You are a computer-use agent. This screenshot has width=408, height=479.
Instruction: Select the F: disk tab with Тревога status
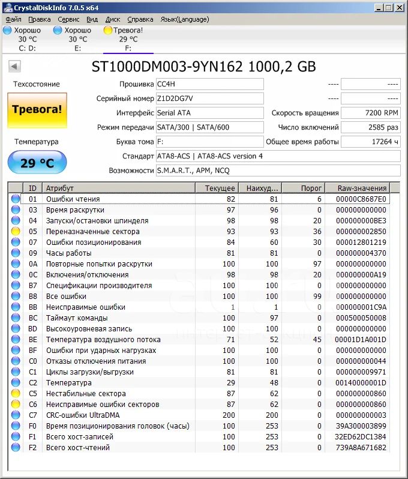pos(128,39)
